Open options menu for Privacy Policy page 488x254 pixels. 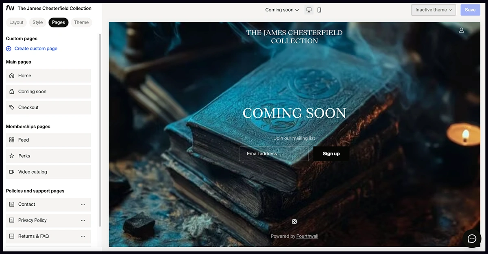click(x=83, y=220)
